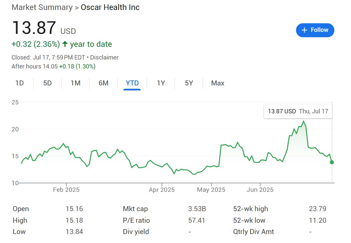The height and width of the screenshot is (243, 351).
Task: Click the High value 15.18
Action: pos(74,220)
